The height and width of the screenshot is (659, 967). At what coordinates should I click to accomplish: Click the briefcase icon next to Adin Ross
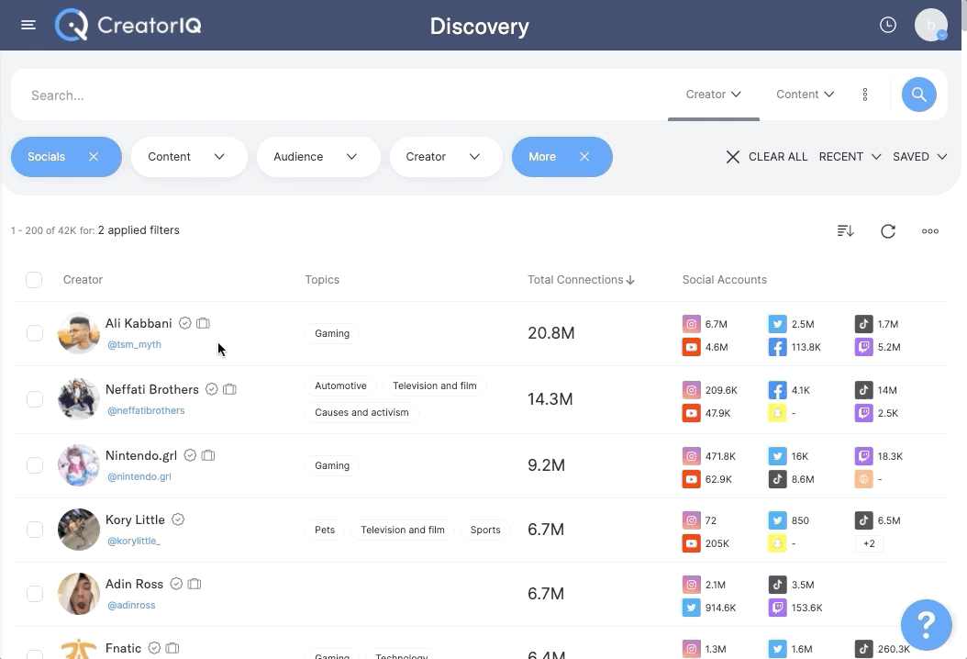[x=195, y=584]
